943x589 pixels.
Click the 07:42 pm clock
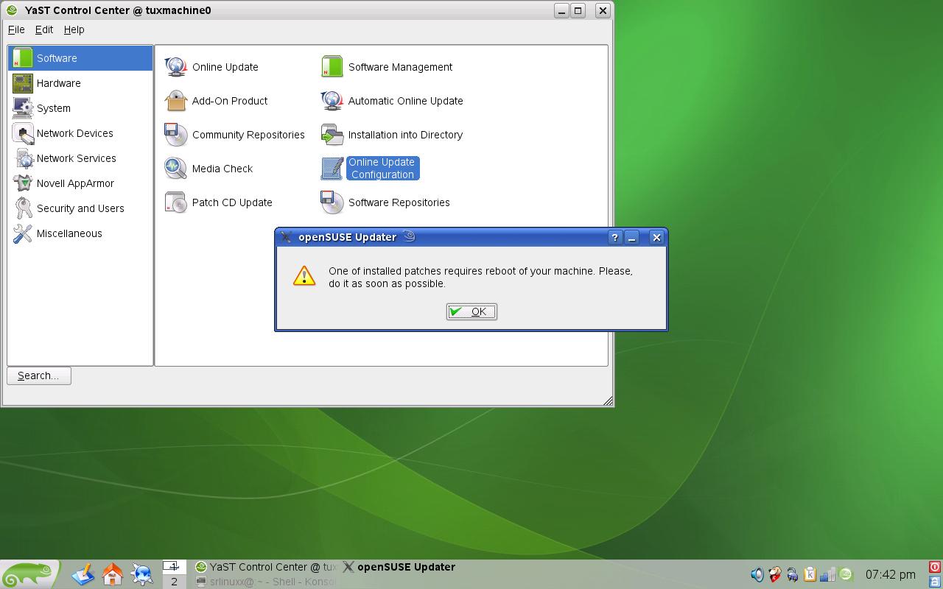[x=890, y=574]
